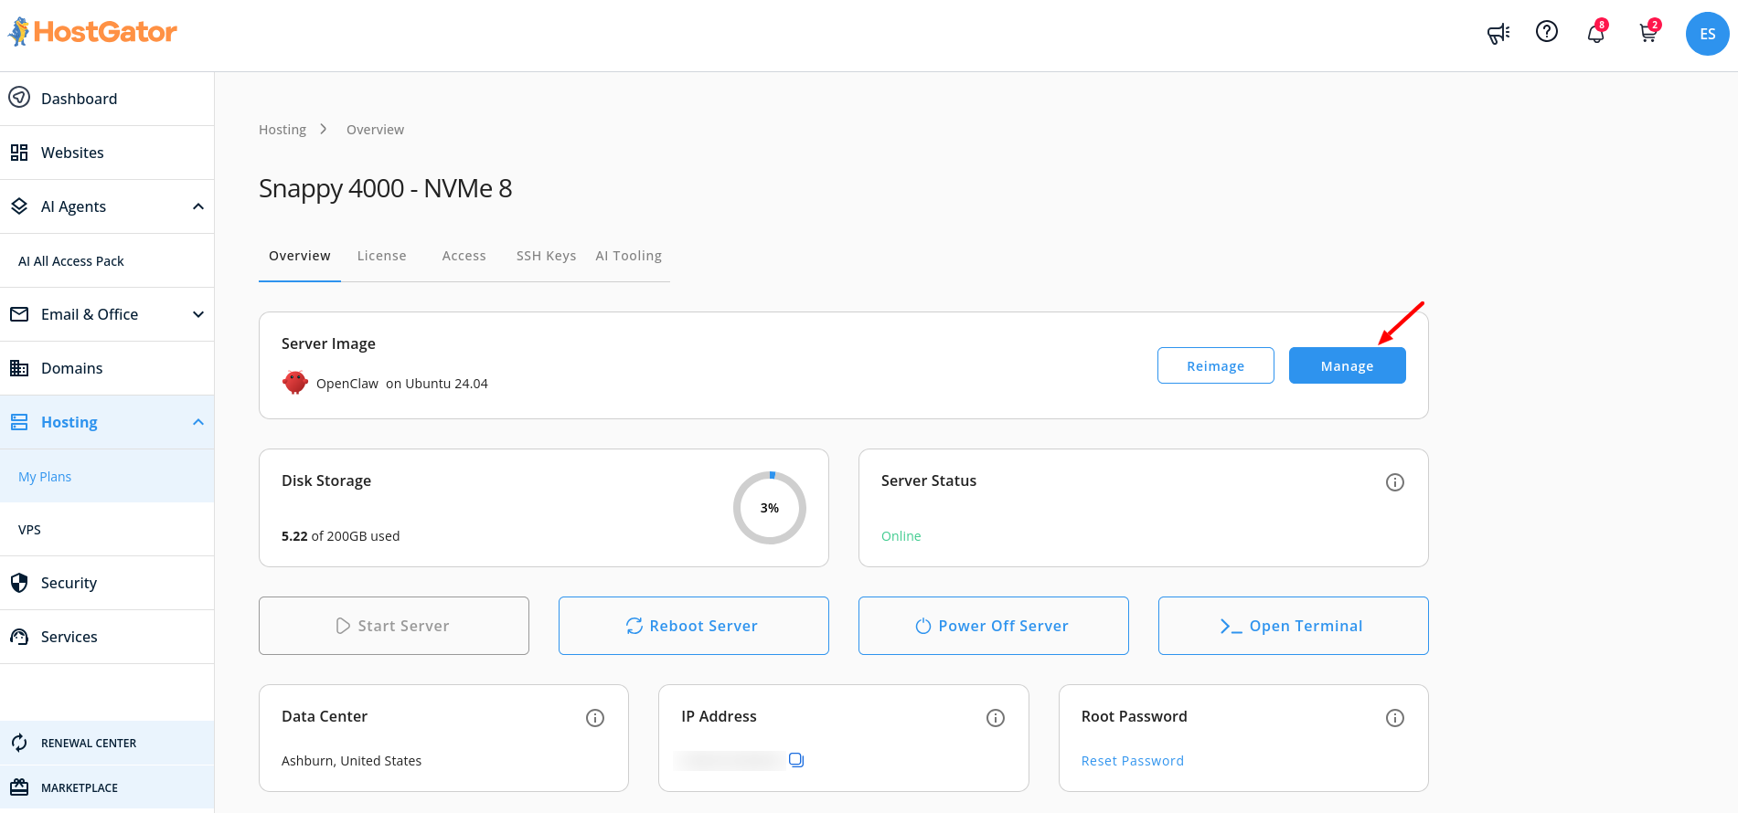Viewport: 1738px width, 813px height.
Task: Click the Marketplace gift icon
Action: (19, 787)
